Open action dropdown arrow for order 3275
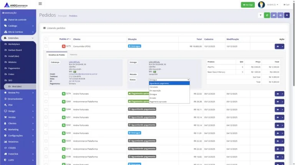295x165 pixels. pos(282,46)
